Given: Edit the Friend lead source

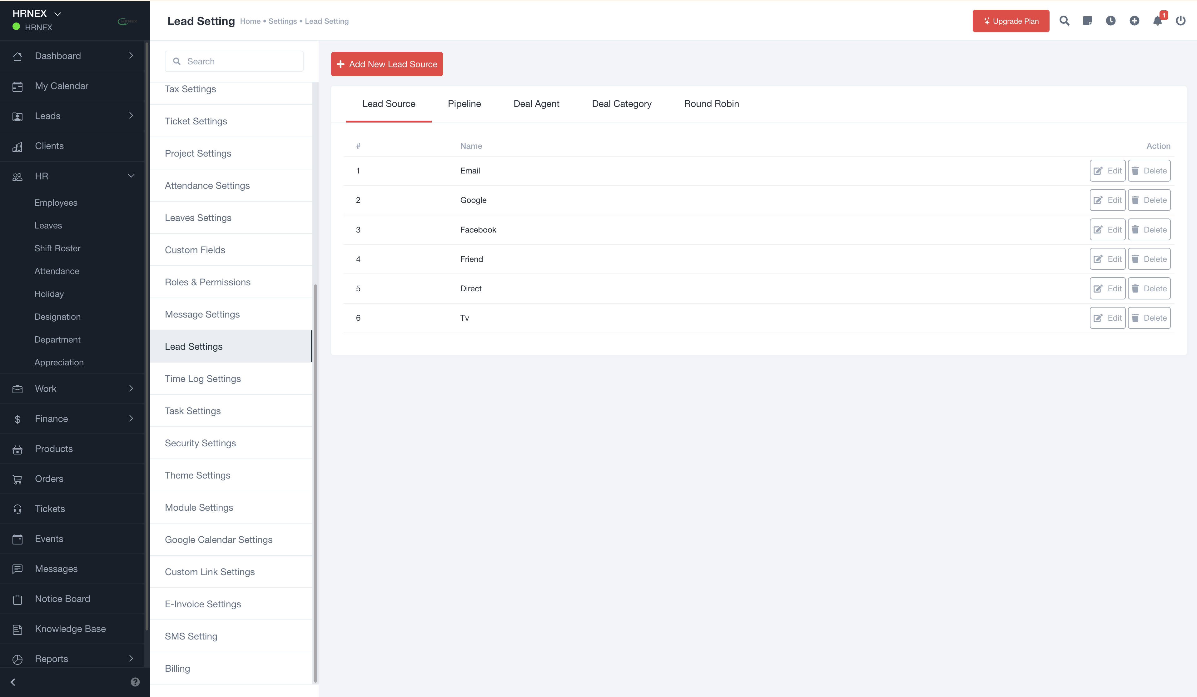Looking at the screenshot, I should pyautogui.click(x=1107, y=259).
